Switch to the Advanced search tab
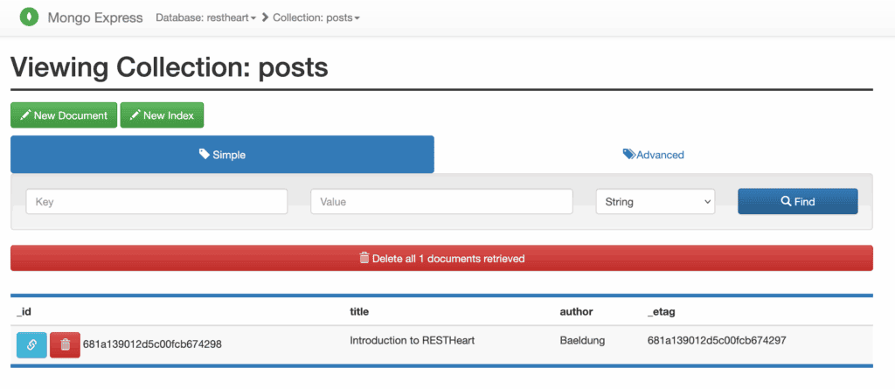This screenshot has width=895, height=389. click(x=653, y=155)
